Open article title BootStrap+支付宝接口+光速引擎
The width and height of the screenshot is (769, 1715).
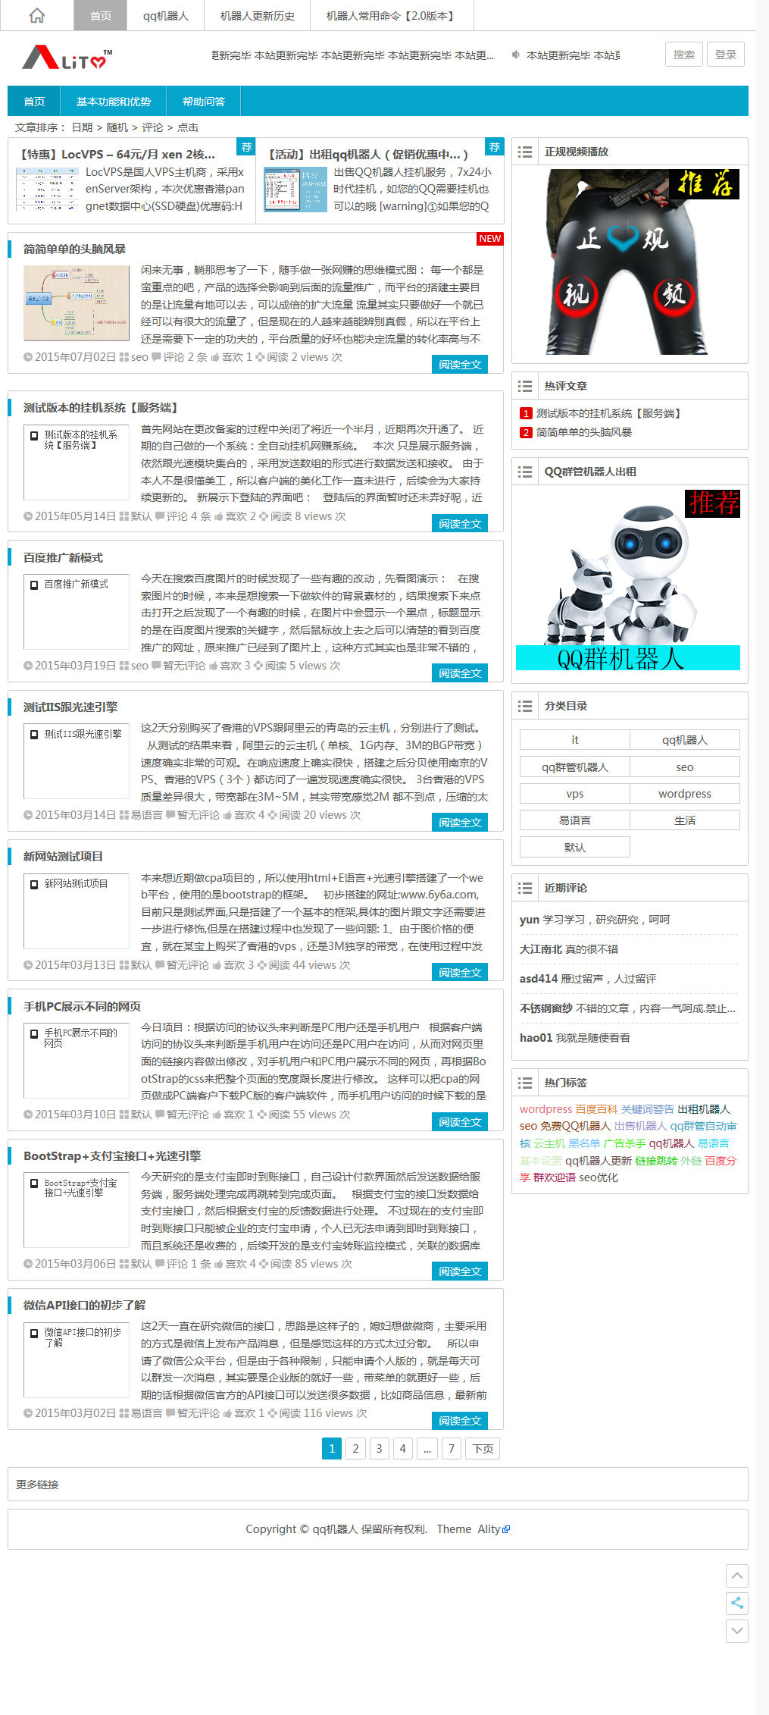[112, 1156]
